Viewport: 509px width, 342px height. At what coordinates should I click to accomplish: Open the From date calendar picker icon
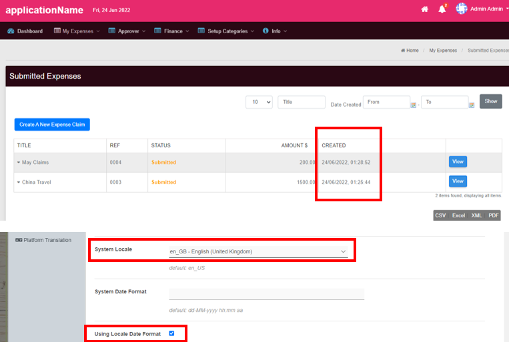(414, 105)
